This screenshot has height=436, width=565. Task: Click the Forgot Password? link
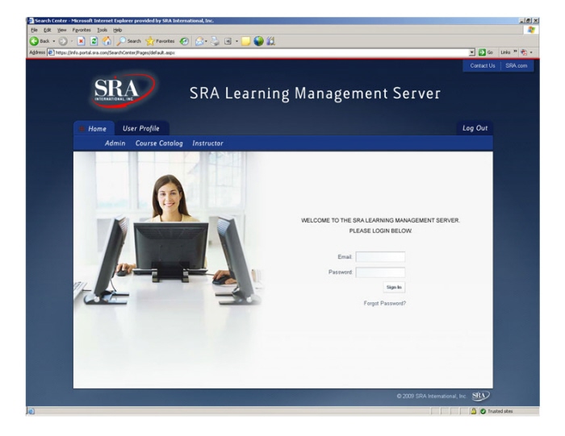tap(384, 303)
